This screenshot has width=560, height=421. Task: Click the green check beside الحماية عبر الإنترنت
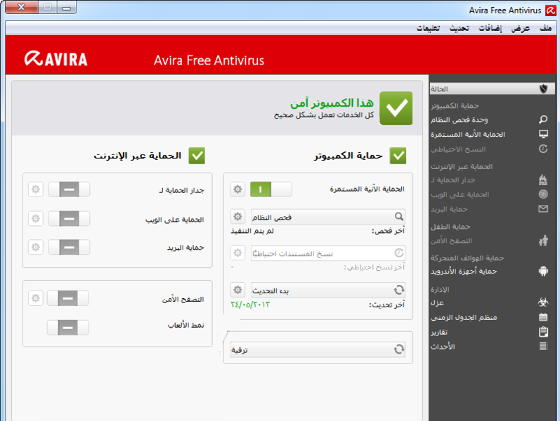(x=197, y=156)
